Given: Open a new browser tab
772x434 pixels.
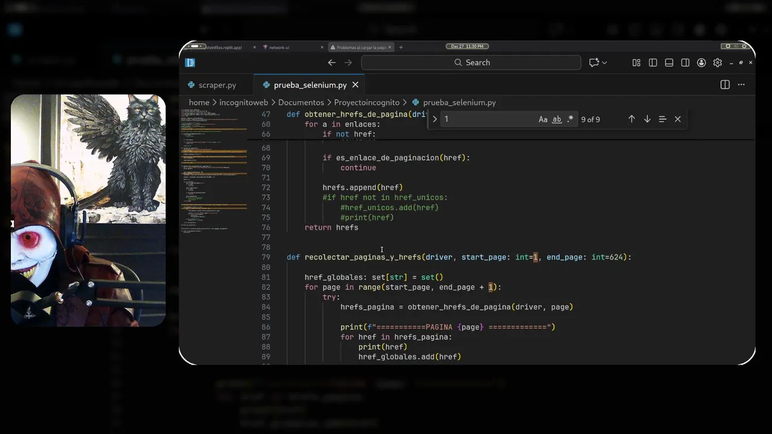Looking at the screenshot, I should pyautogui.click(x=401, y=47).
